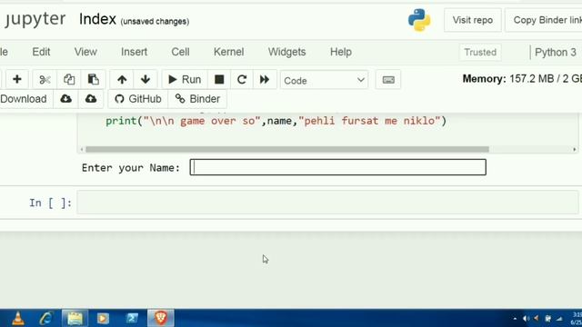This screenshot has width=582, height=327.
Task: Open the command palette keyboard icon
Action: click(x=388, y=80)
